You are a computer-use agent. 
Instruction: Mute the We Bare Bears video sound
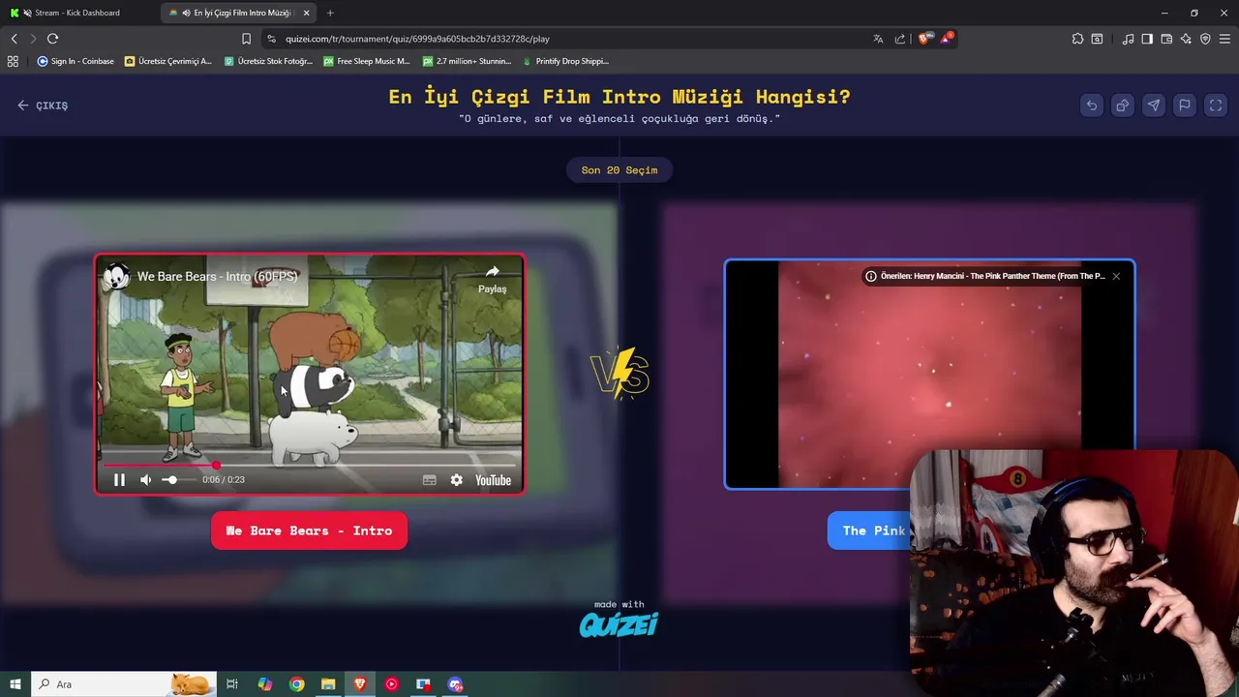(x=145, y=480)
